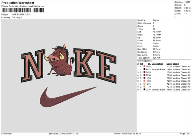Pick the swatch beside stitch count 499

145,78
